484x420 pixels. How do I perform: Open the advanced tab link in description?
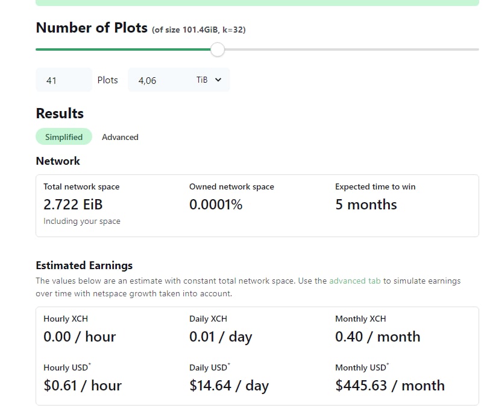point(354,281)
